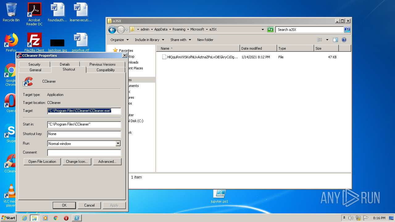Viewport: 395px width, 222px height.
Task: Switch to the Compatibility tab
Action: pyautogui.click(x=106, y=70)
